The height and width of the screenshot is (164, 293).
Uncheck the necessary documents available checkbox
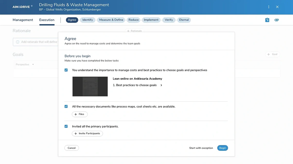66,107
